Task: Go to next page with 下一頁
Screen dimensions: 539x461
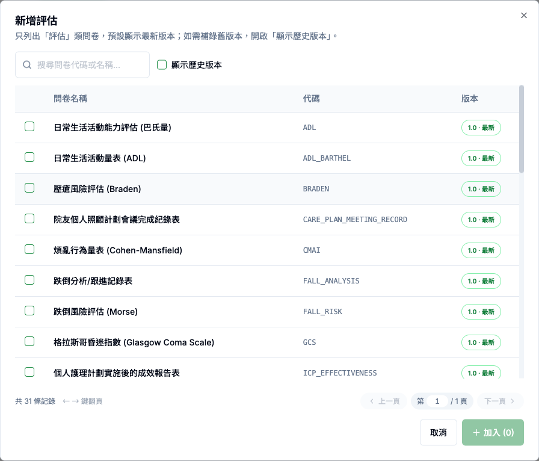Action: point(500,401)
